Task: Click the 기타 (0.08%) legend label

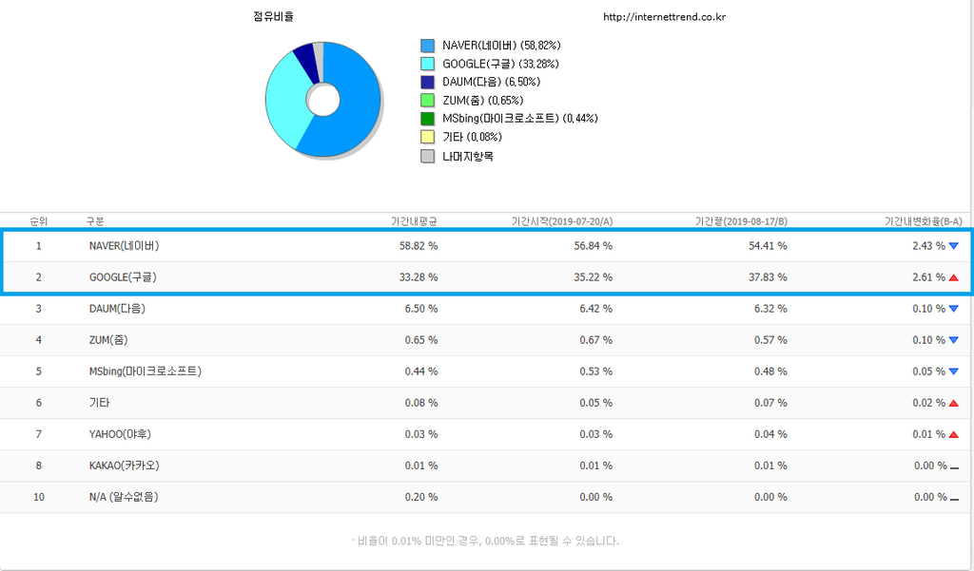Action: [472, 137]
